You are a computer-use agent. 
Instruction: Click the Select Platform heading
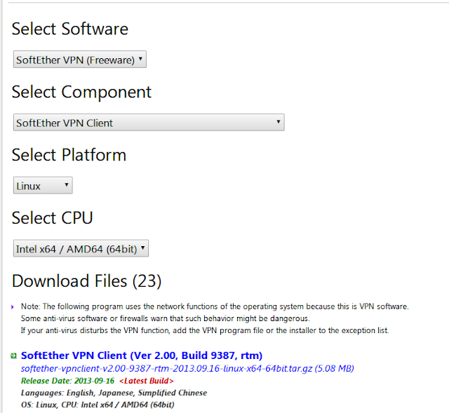[69, 155]
